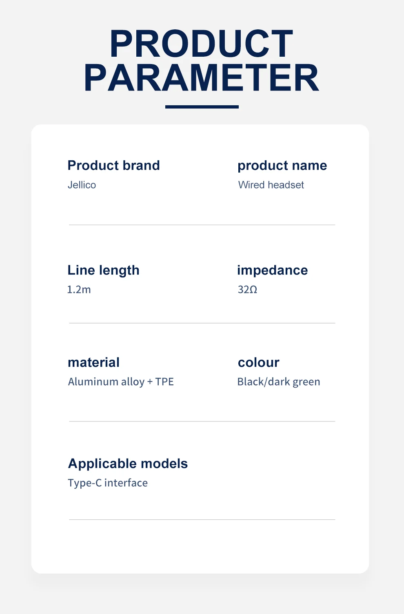Select the product name label
The height and width of the screenshot is (614, 404).
(282, 165)
